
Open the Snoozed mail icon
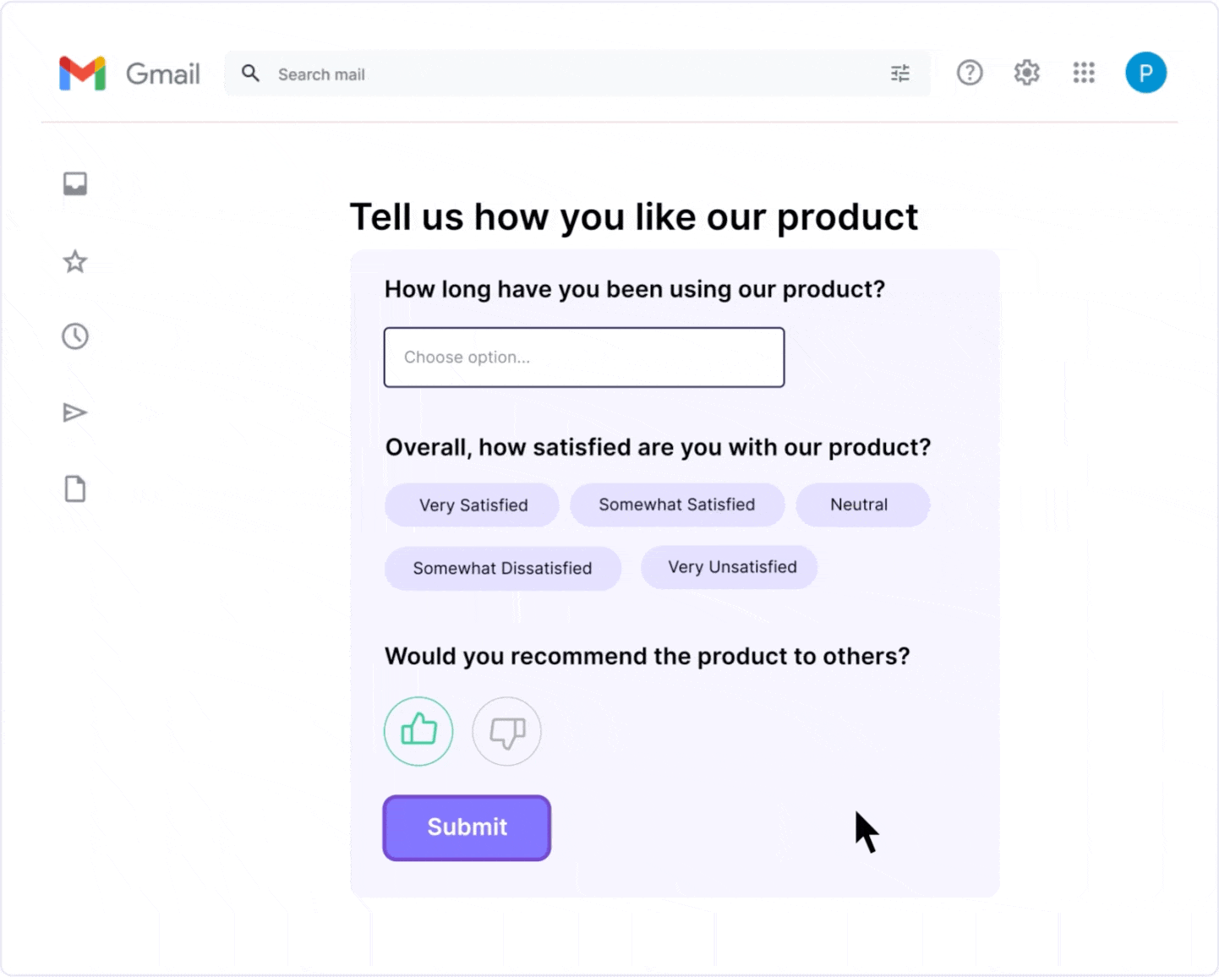75,336
